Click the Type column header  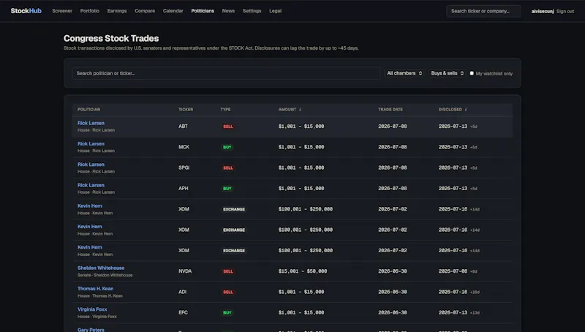point(225,109)
